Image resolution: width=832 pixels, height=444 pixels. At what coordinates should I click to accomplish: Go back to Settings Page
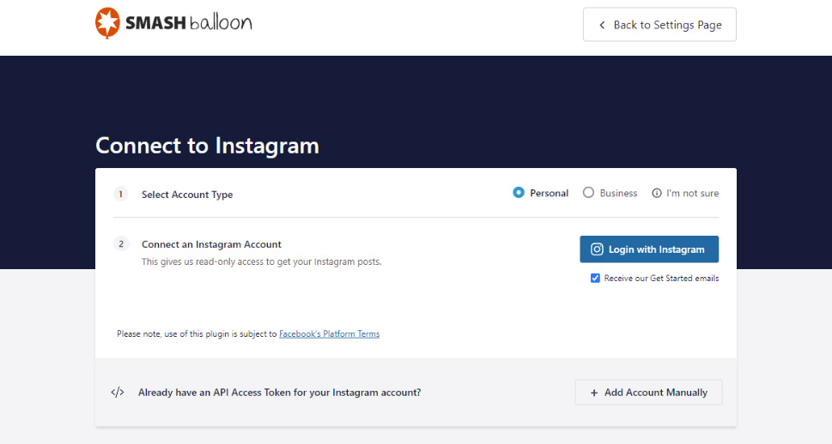click(x=659, y=24)
